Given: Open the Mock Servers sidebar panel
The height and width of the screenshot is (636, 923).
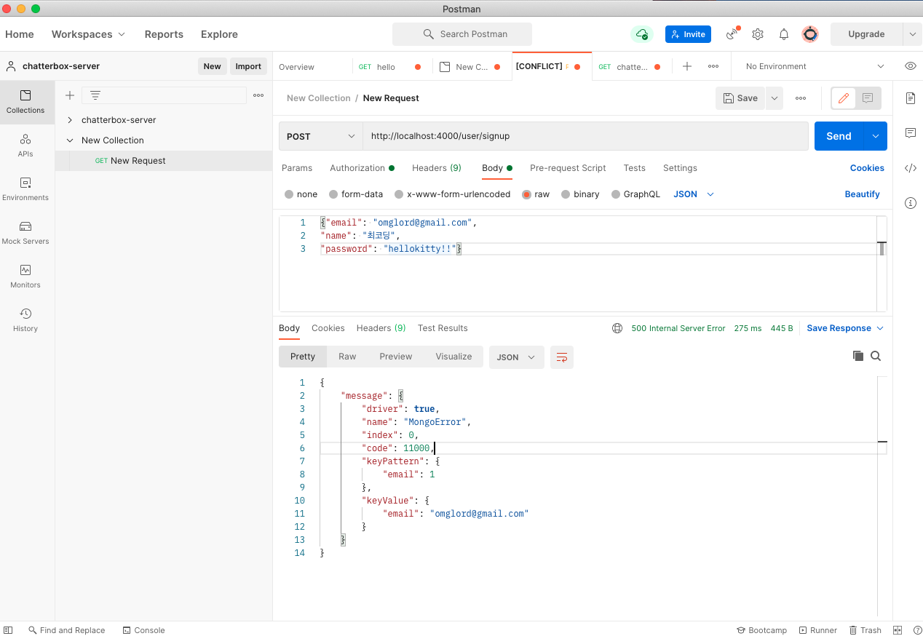Looking at the screenshot, I should click(25, 233).
